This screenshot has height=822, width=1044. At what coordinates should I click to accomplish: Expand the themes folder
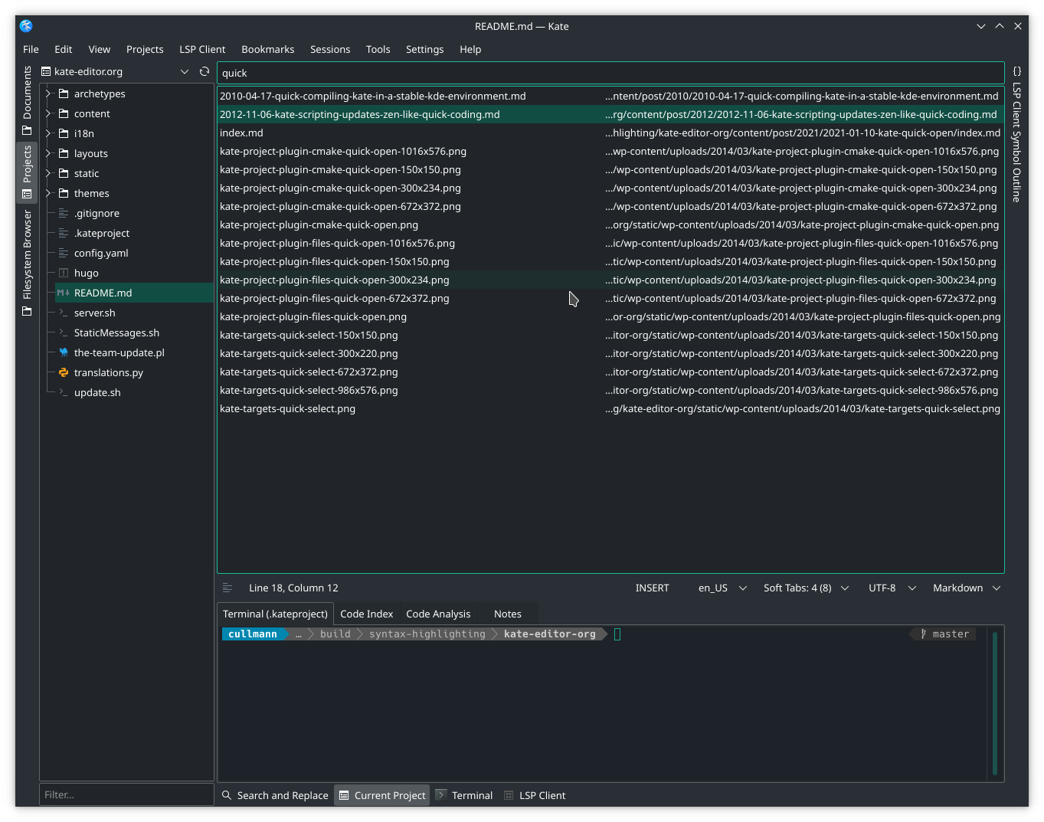pyautogui.click(x=47, y=193)
